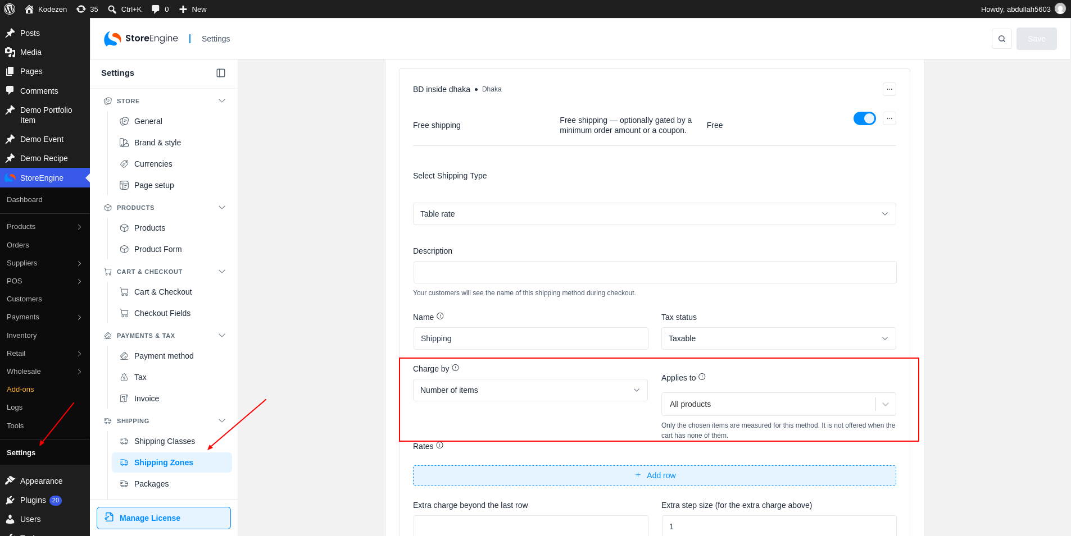This screenshot has width=1071, height=536.
Task: Click the Name field containing Shipping
Action: (530, 338)
